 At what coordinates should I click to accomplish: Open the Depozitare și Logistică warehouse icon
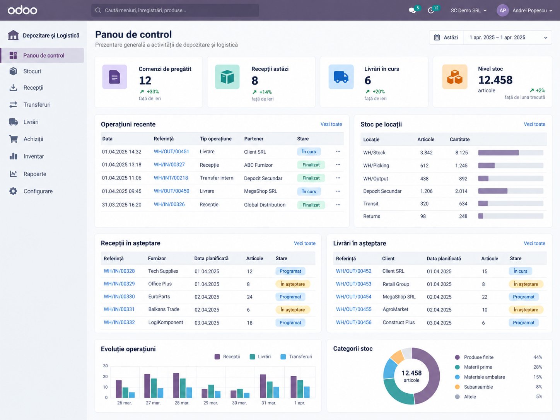pos(13,35)
